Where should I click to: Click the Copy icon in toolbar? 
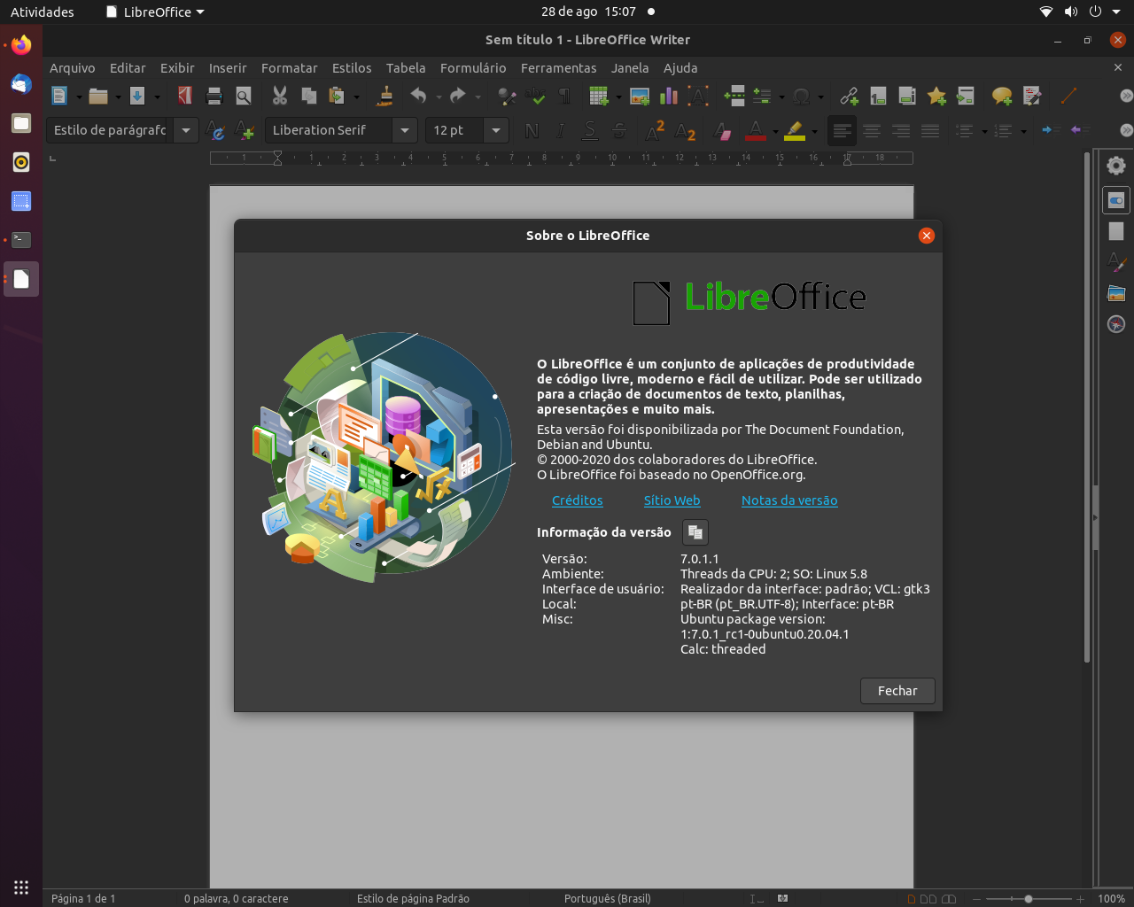[309, 96]
